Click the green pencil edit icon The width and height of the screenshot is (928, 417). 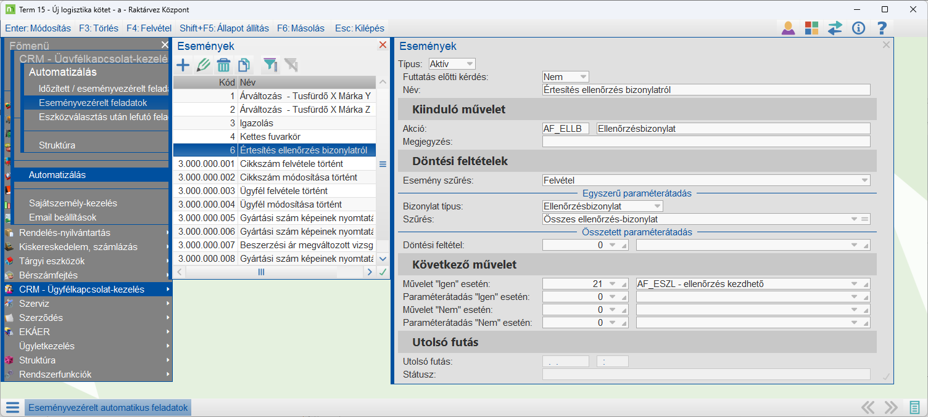pyautogui.click(x=204, y=65)
